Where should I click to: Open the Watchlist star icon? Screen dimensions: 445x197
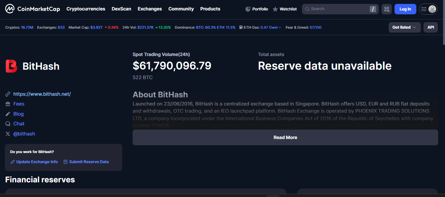(x=275, y=9)
